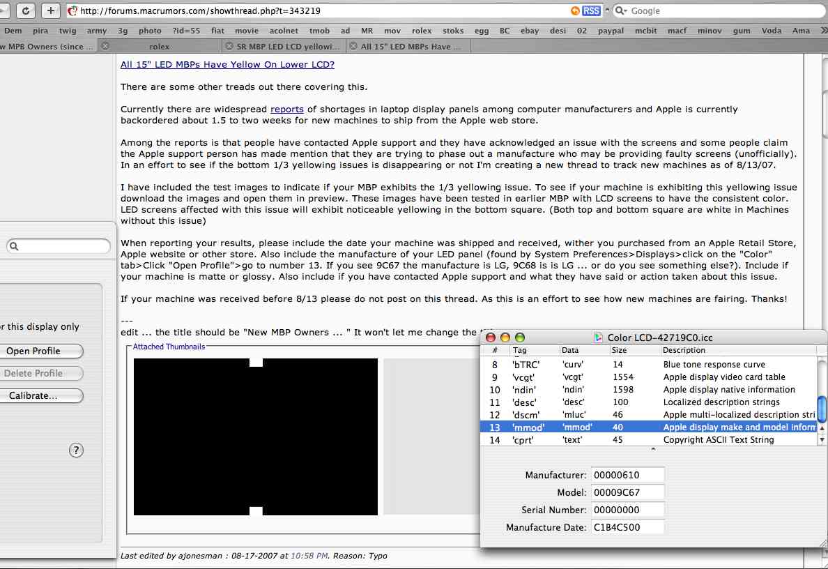This screenshot has width=828, height=569.
Task: Minimize the Color LCD profile window
Action: [505, 337]
